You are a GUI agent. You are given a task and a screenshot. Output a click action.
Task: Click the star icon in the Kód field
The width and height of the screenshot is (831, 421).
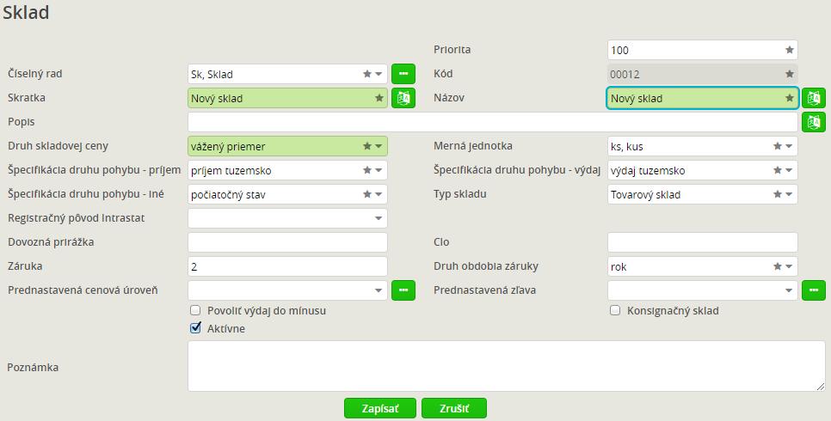tap(789, 74)
